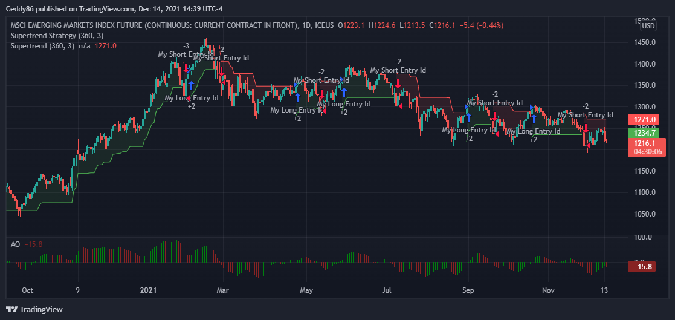Click the AO indicator legend label
Image resolution: width=675 pixels, height=320 pixels.
point(15,244)
